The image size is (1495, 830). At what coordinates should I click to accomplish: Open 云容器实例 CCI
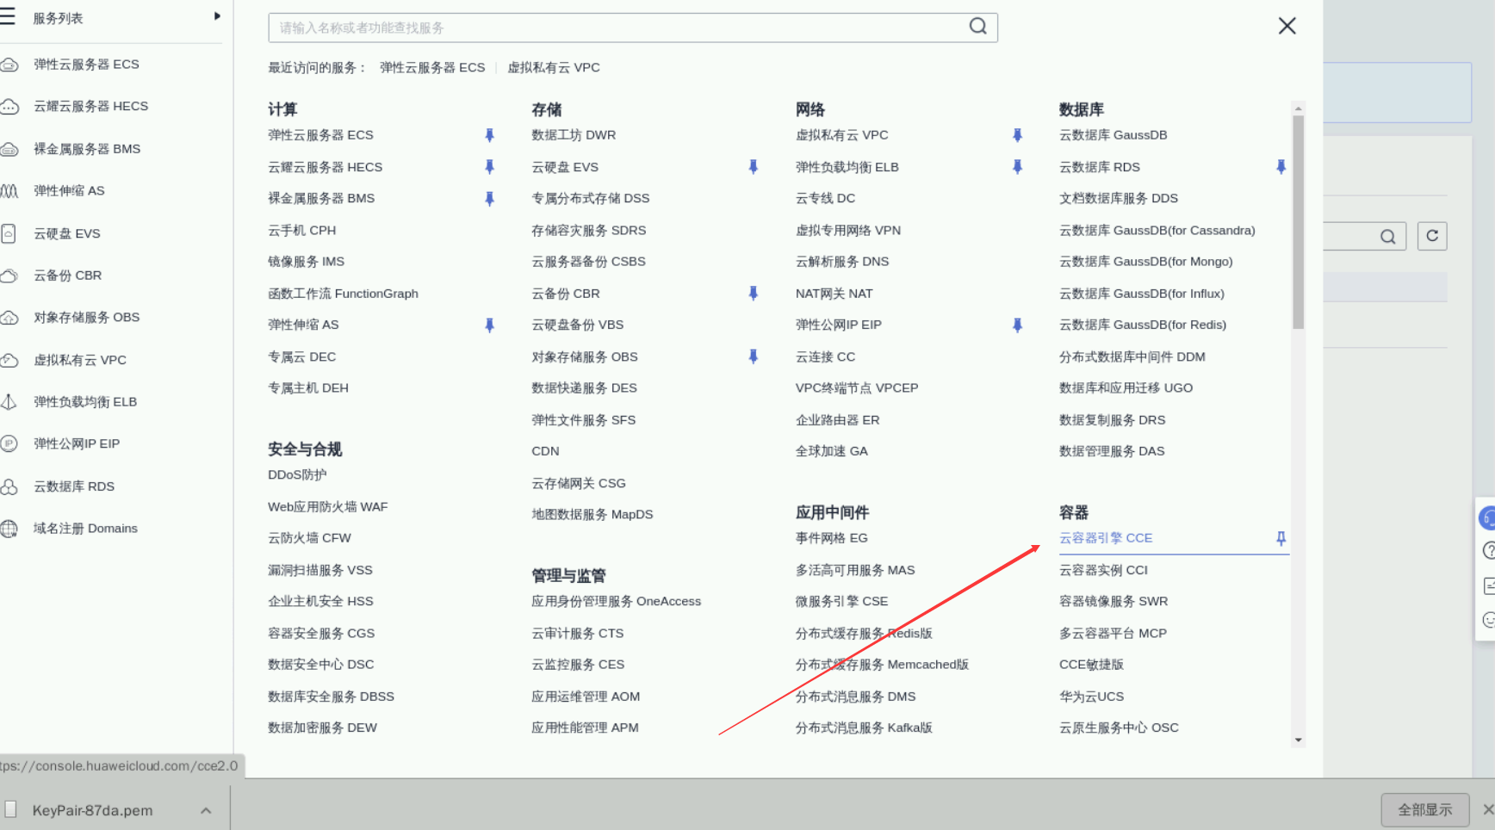point(1103,570)
